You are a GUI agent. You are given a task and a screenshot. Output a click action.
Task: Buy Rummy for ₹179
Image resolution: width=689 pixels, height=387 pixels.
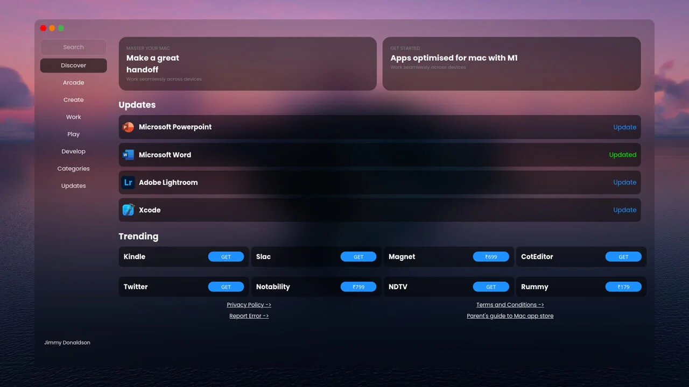(x=623, y=287)
